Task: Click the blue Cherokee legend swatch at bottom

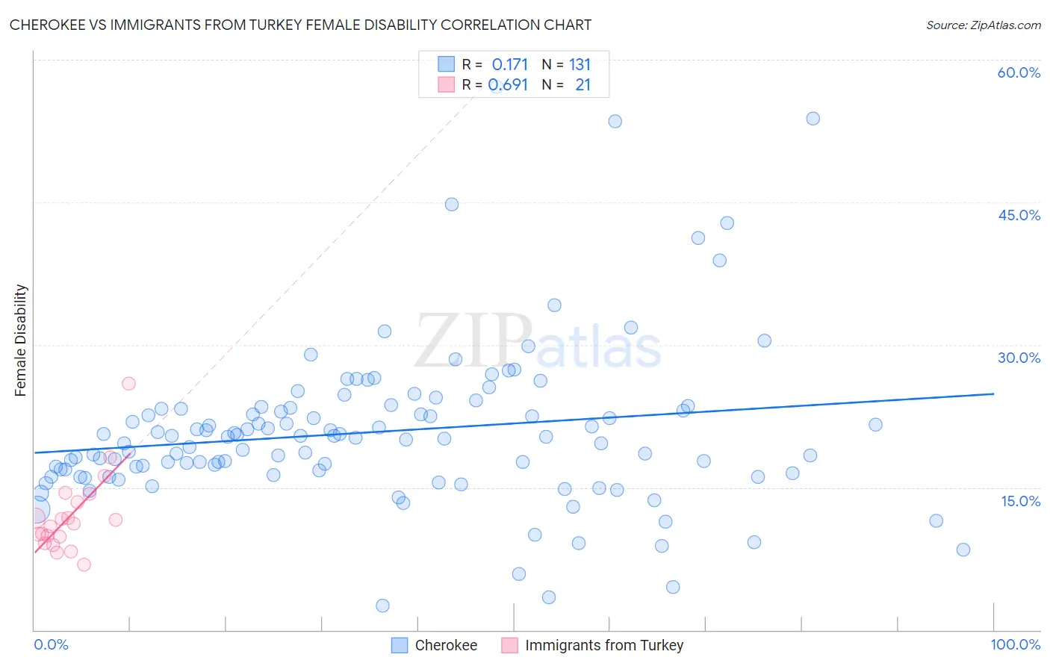Action: (400, 645)
